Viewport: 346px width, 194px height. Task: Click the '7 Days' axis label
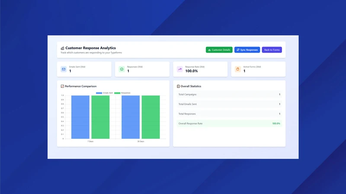point(90,141)
